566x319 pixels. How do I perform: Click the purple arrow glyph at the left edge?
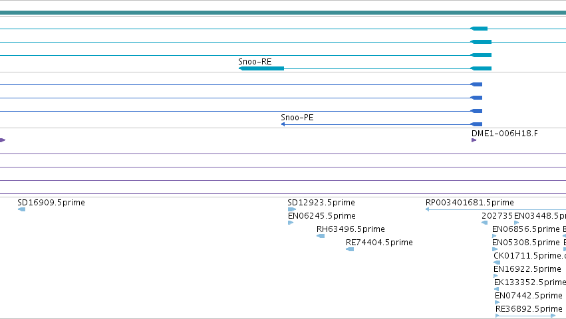click(x=3, y=140)
